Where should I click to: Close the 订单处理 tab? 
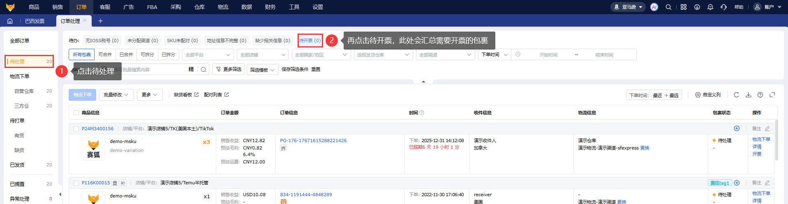[x=85, y=20]
